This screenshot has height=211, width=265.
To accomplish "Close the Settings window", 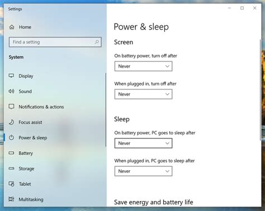I will click(254, 8).
